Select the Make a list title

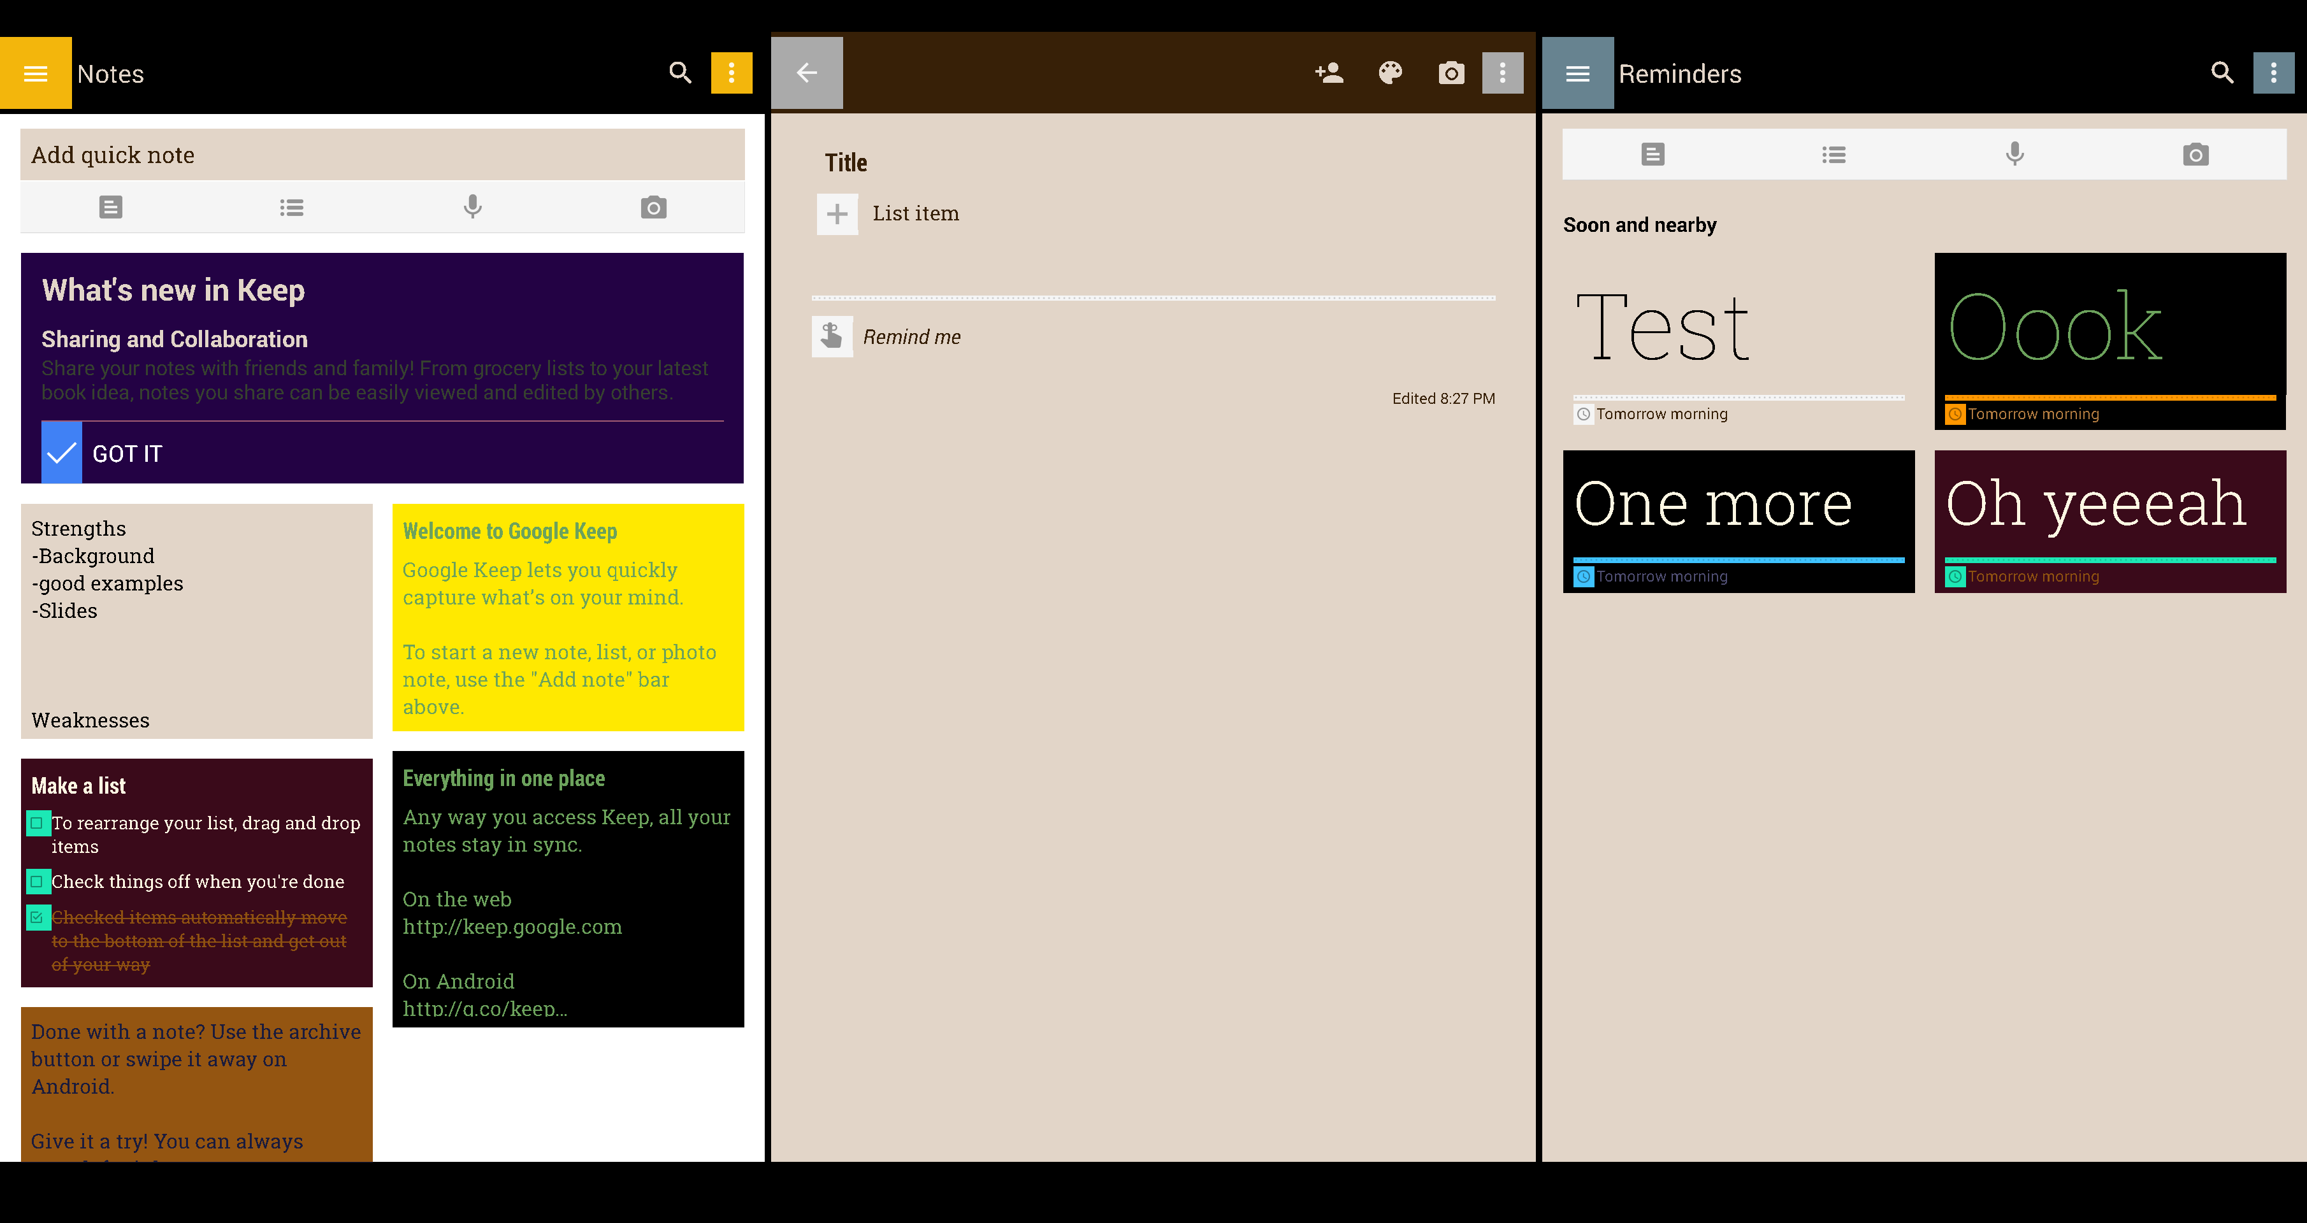coord(79,786)
